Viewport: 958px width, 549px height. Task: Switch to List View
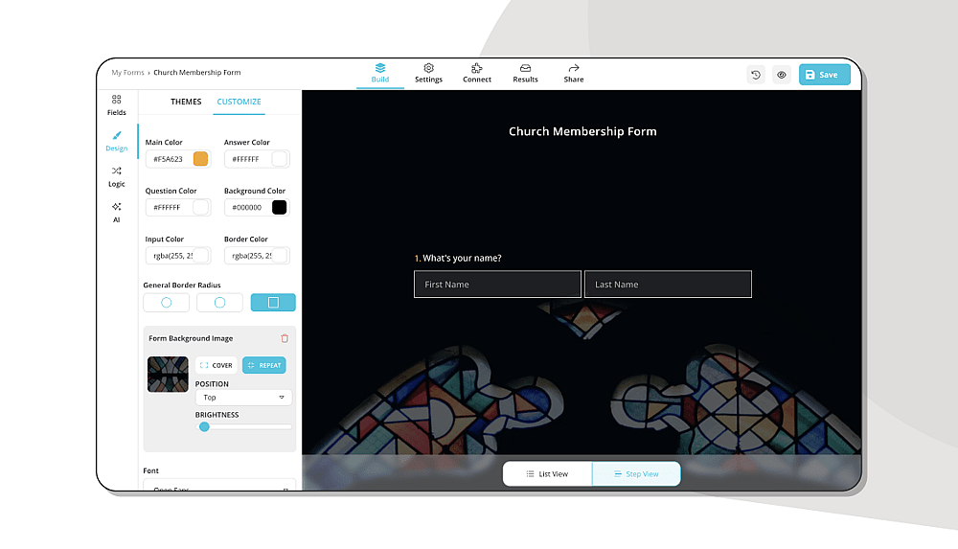[x=547, y=474]
